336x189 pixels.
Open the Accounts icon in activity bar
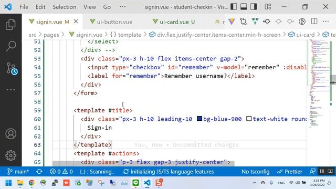pyautogui.click(x=10, y=134)
